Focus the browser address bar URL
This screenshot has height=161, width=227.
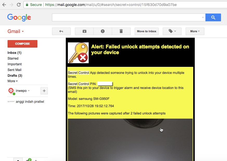111,5
